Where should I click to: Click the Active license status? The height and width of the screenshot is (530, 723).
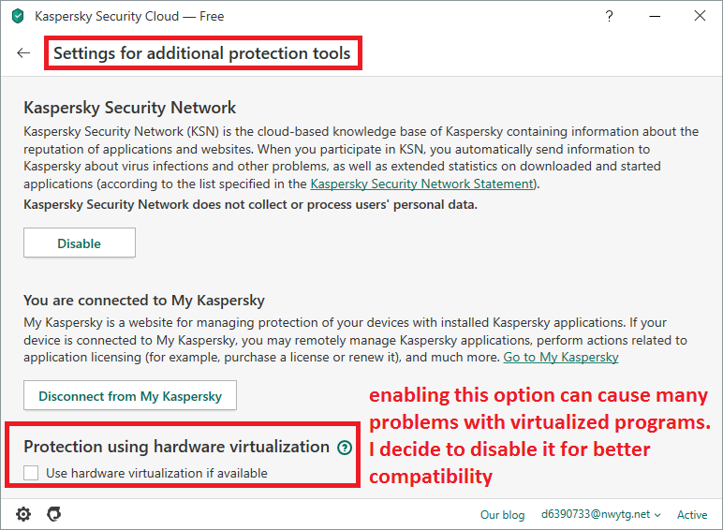click(x=692, y=515)
